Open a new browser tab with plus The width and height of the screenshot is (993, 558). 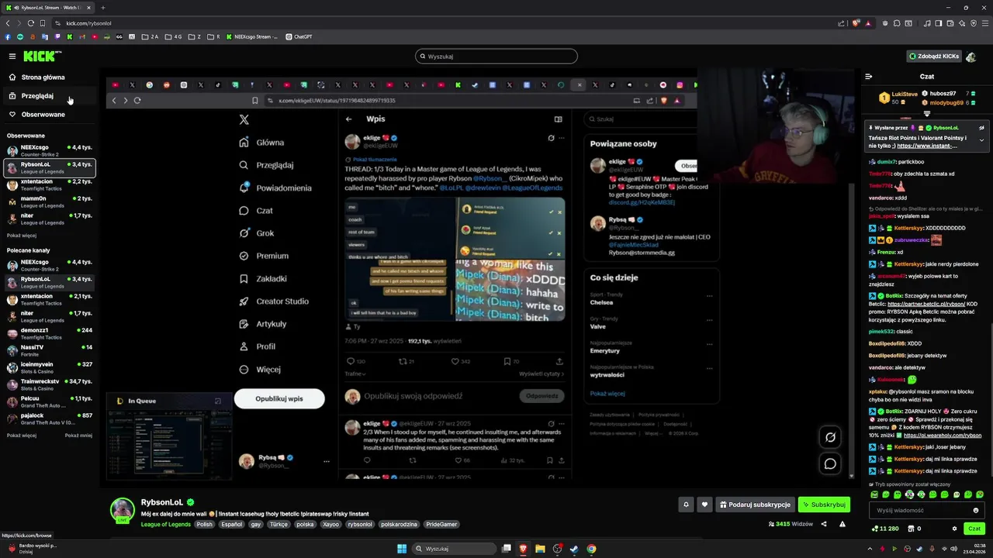[x=102, y=8]
